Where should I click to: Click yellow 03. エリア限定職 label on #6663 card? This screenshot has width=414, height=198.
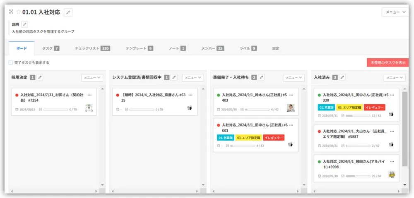(x=248, y=138)
